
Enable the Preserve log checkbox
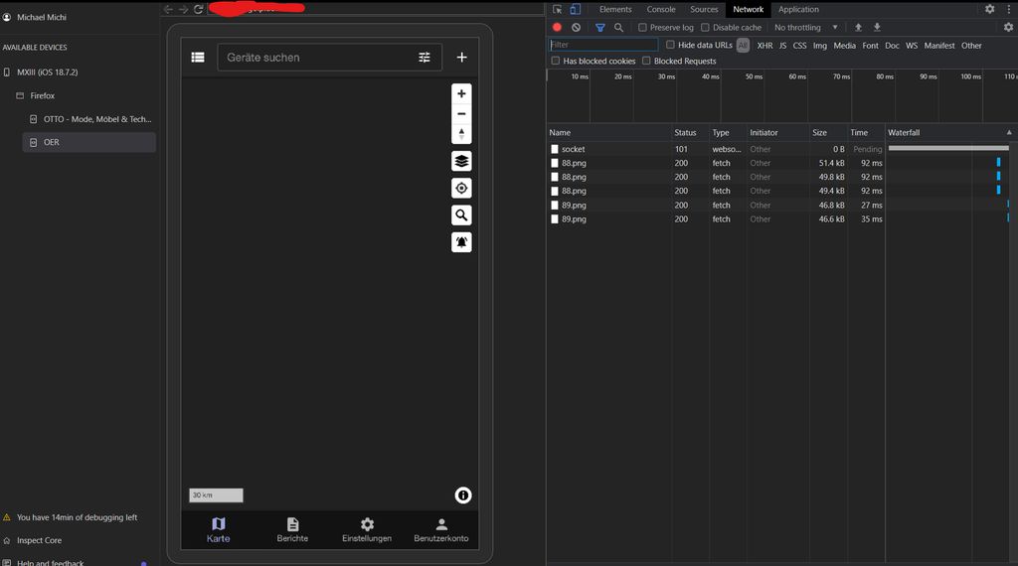pyautogui.click(x=642, y=28)
